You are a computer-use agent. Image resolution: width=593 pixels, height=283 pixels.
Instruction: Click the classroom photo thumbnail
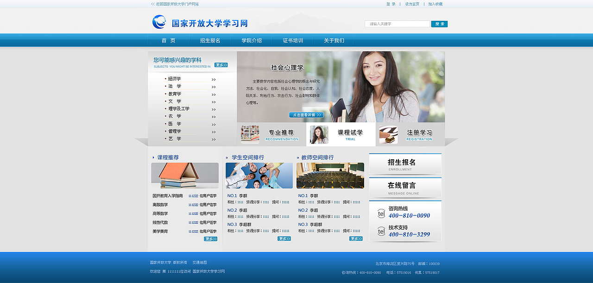(330, 176)
